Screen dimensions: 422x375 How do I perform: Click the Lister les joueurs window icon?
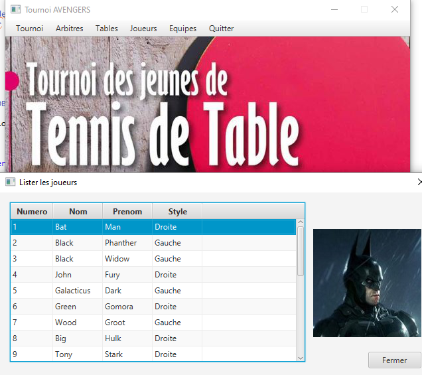point(10,182)
